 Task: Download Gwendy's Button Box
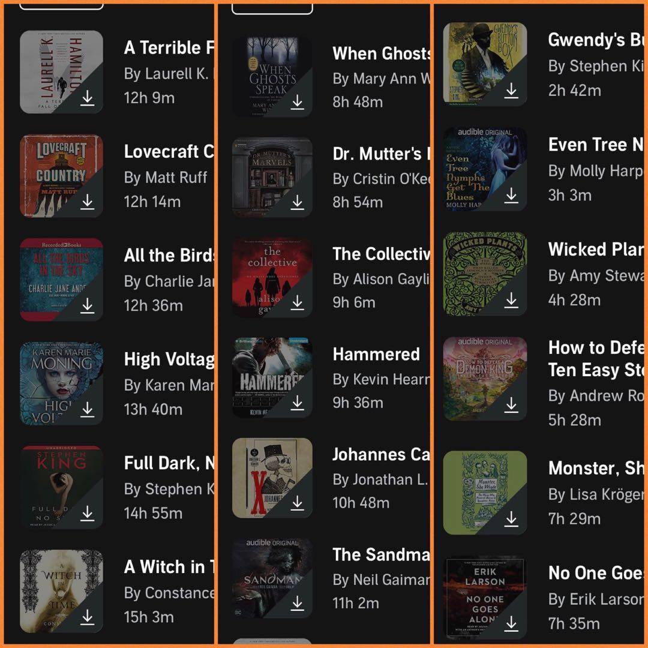(511, 90)
